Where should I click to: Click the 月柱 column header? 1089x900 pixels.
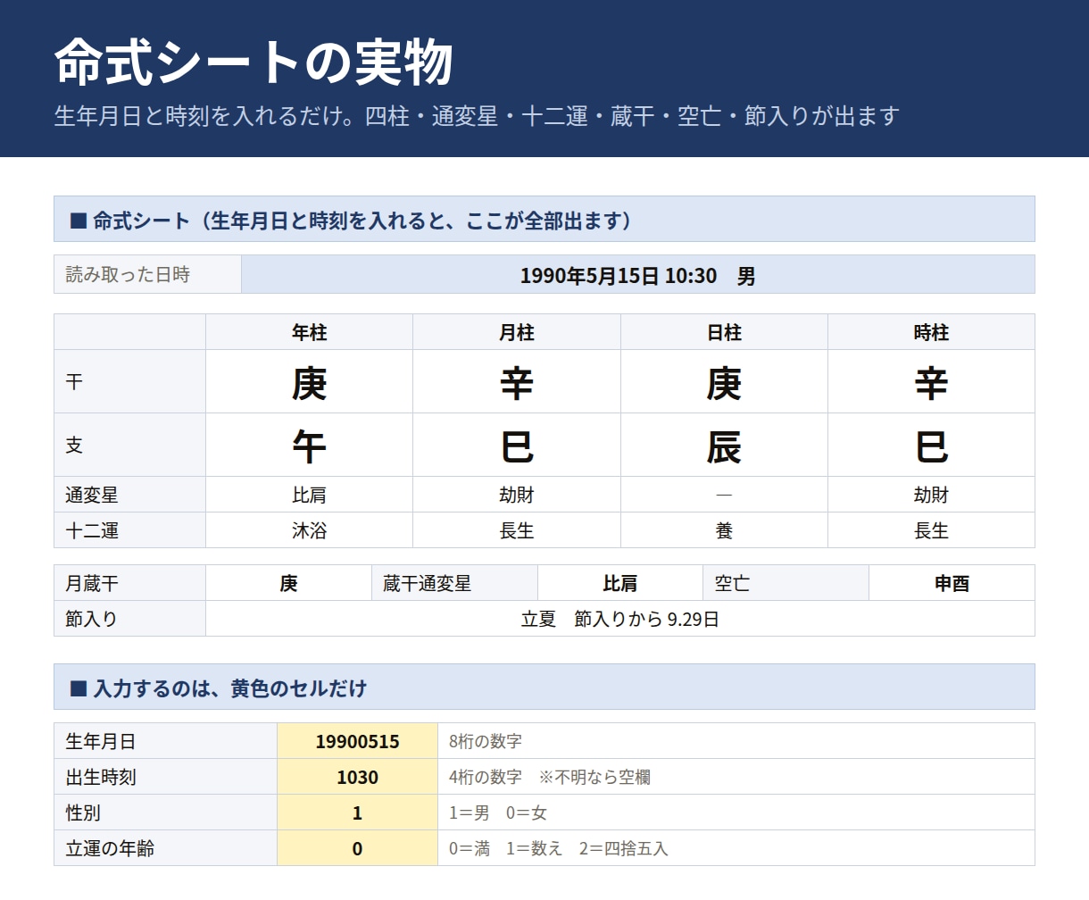click(517, 332)
